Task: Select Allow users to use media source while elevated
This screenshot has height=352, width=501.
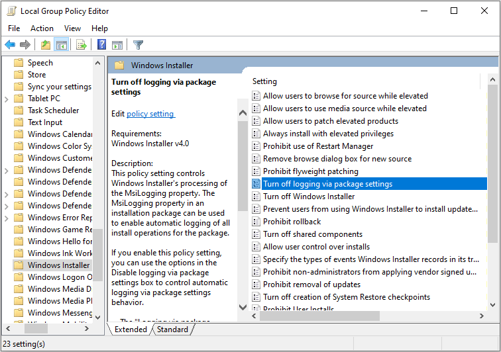Action: (x=345, y=109)
